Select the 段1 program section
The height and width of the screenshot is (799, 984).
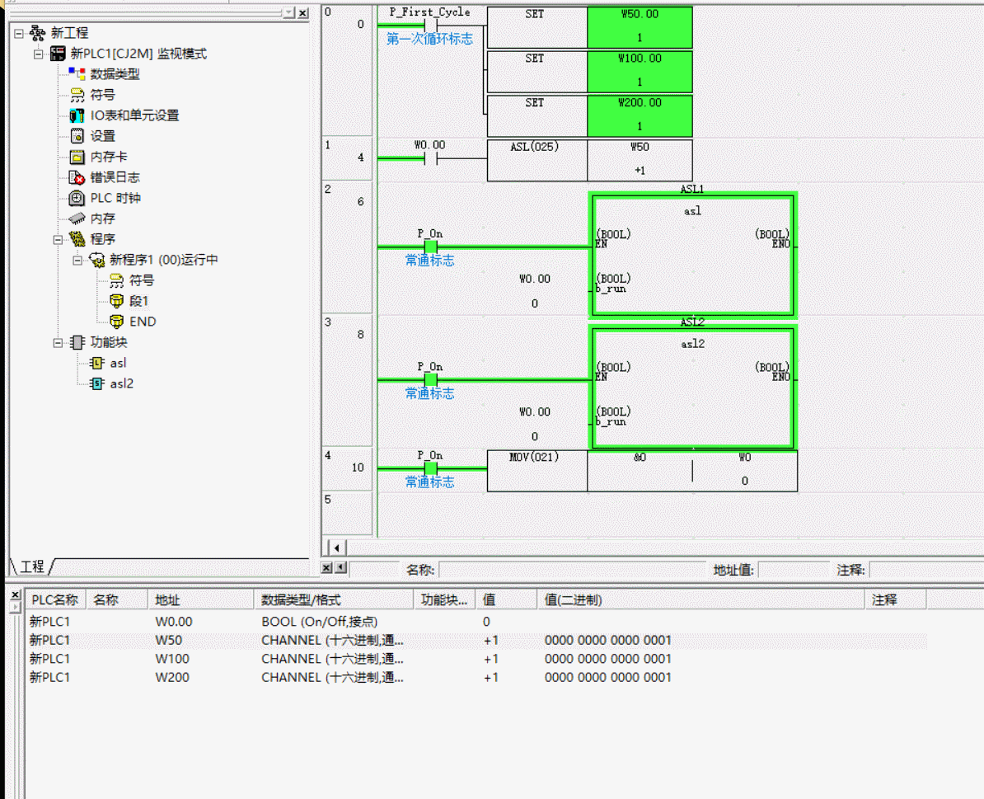coord(138,301)
